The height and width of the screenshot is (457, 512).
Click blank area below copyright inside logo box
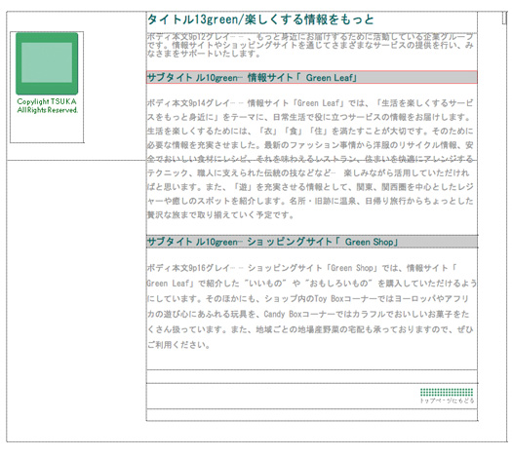click(x=47, y=128)
